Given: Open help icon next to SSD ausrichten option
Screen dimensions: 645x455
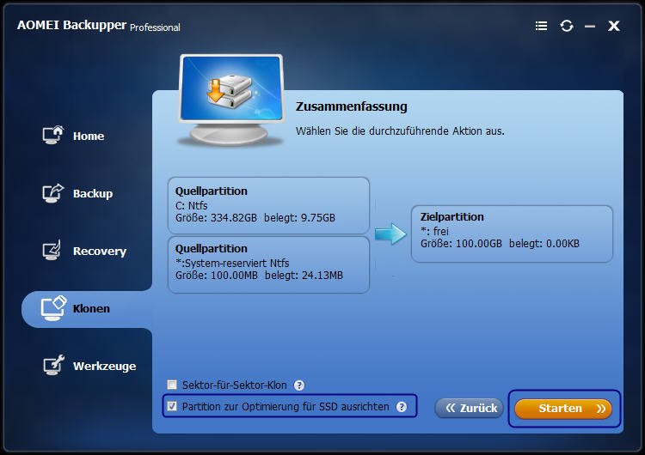Looking at the screenshot, I should click(402, 407).
